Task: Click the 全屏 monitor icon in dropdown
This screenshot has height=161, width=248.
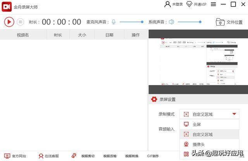Action: 186,124
